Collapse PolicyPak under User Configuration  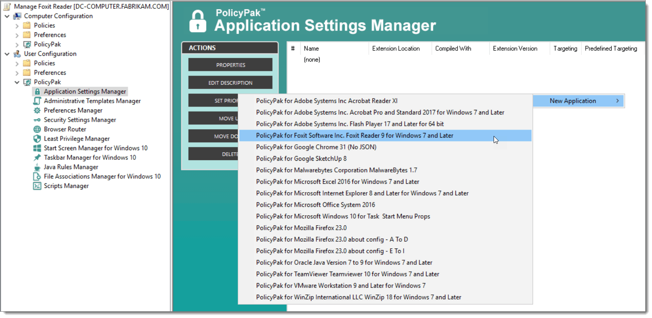click(x=17, y=82)
